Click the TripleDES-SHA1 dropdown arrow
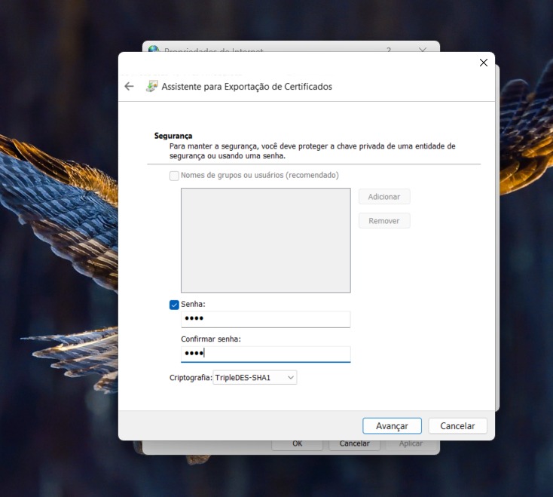The width and height of the screenshot is (553, 497). (x=291, y=377)
